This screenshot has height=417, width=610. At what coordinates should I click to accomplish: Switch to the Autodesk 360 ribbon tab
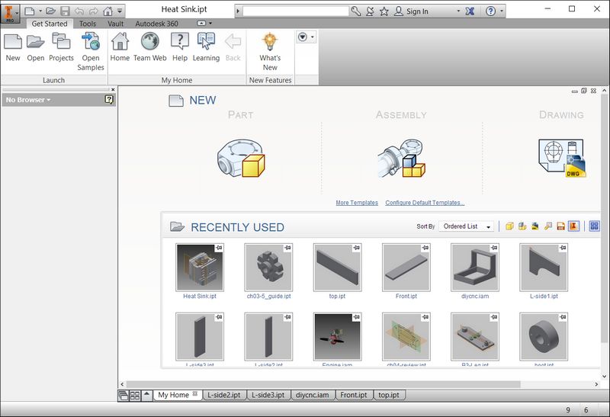click(156, 24)
